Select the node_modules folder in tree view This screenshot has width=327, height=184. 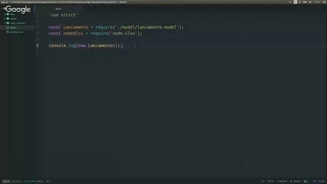tap(17, 23)
